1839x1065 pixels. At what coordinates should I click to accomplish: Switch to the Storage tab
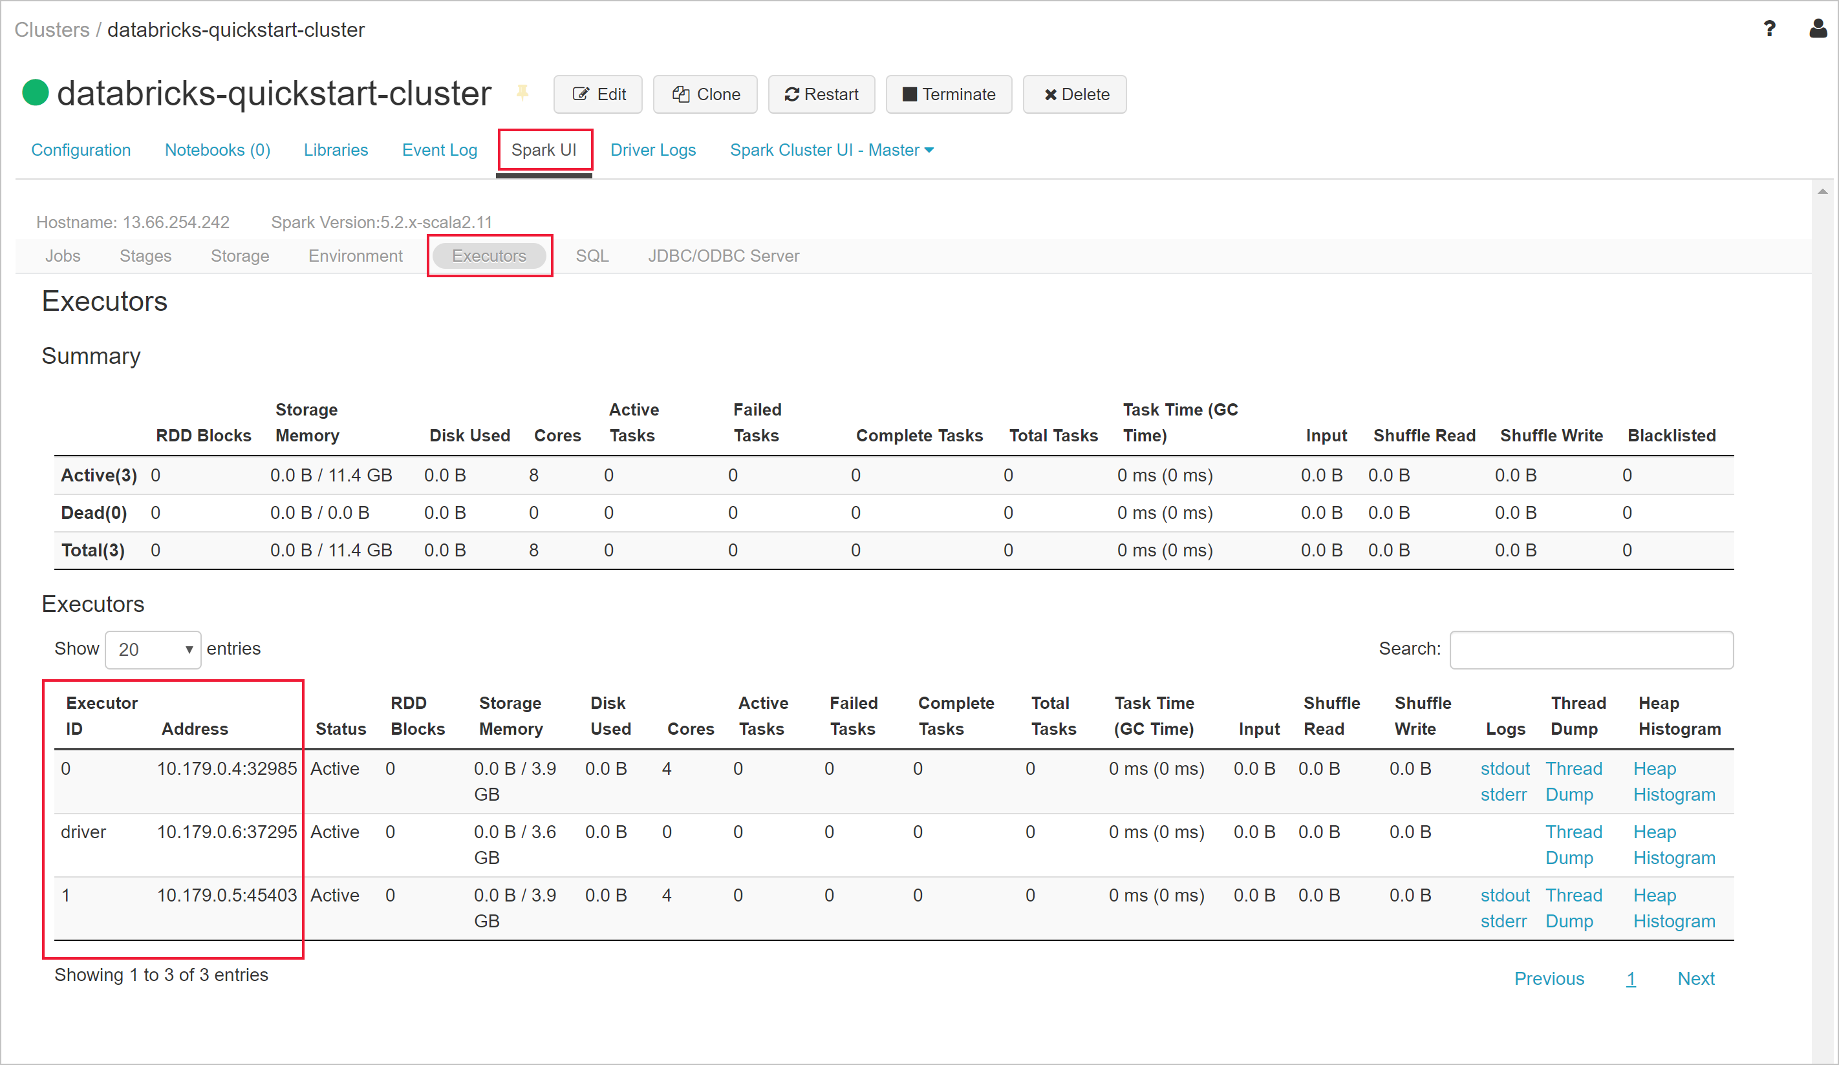[x=241, y=255]
